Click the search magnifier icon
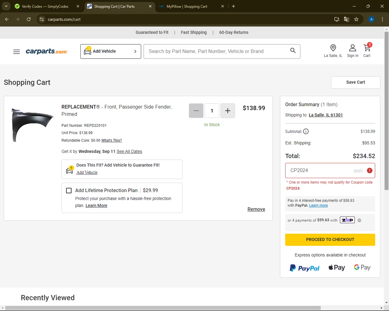The width and height of the screenshot is (389, 311). pyautogui.click(x=293, y=51)
